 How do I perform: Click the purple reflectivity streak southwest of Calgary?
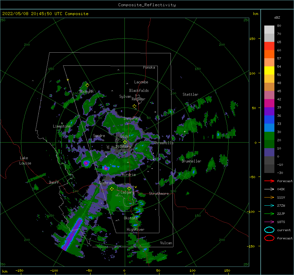[x=73, y=234]
